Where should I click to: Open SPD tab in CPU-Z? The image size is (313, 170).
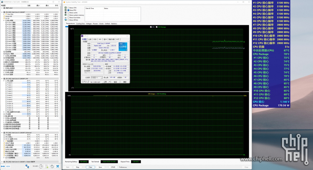[x=100, y=40]
